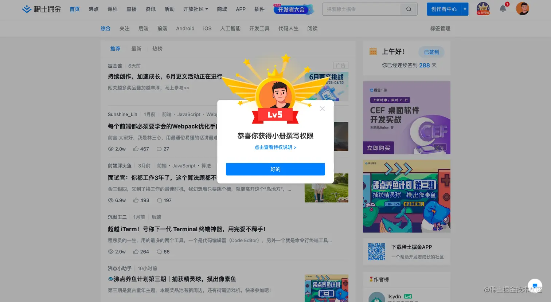Click author name 前端胖头鱼

coord(120,166)
